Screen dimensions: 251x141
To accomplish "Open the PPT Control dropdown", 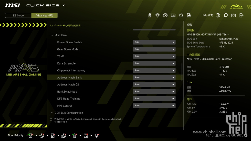I will point(154,105).
